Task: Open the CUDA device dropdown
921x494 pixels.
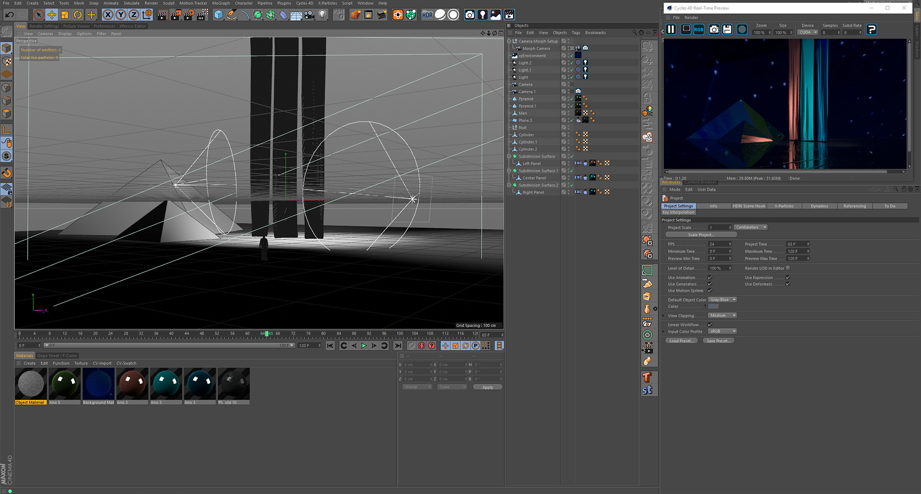Action: (x=808, y=33)
